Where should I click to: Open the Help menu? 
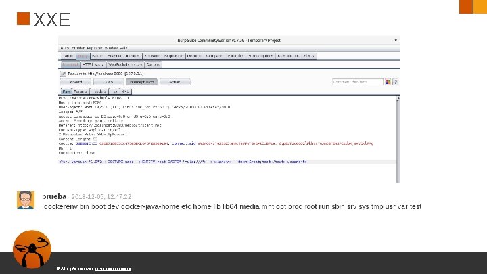124,48
